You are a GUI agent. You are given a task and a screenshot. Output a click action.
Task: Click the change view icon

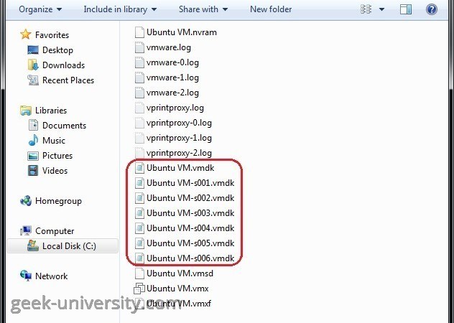click(x=366, y=9)
